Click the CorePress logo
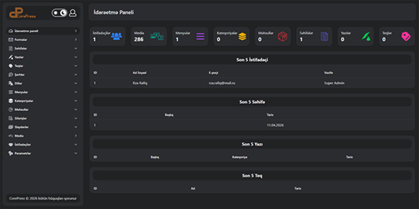Viewport: 419px width, 209px height. pos(22,13)
